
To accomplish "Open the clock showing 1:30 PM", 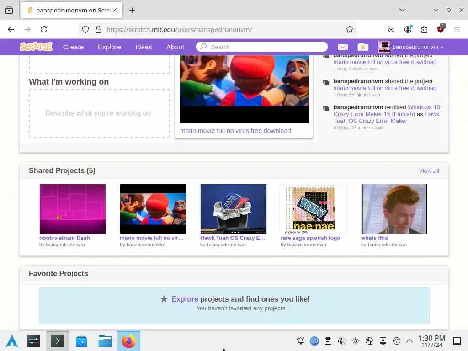I will [431, 341].
